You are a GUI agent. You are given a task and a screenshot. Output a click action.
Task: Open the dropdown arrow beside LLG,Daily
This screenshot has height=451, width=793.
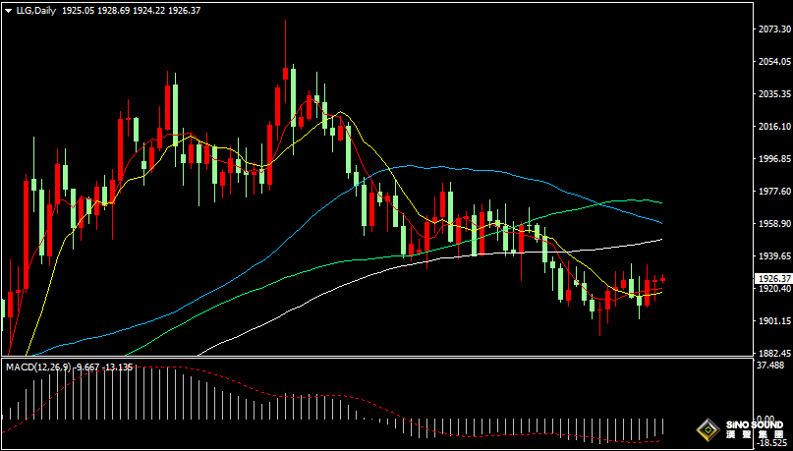point(8,9)
